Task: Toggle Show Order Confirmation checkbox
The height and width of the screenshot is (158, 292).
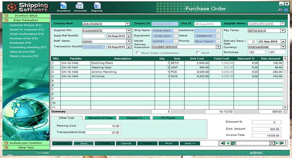Action: pyautogui.click(x=137, y=53)
